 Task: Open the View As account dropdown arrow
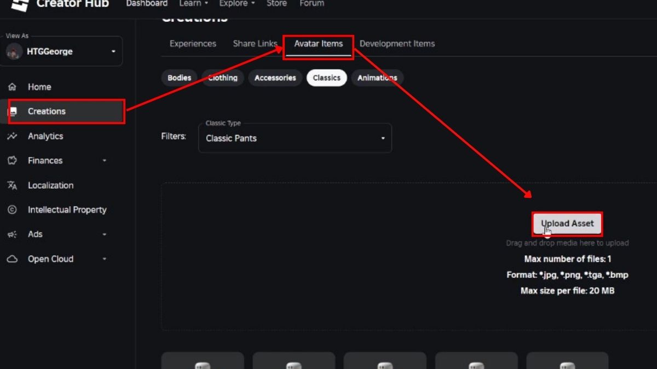[113, 52]
